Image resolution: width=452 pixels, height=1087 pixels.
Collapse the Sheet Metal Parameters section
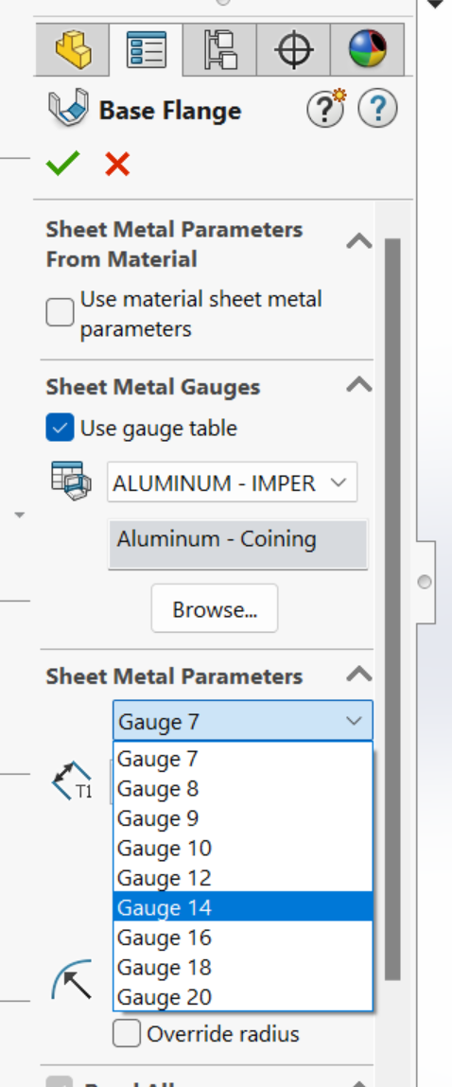pyautogui.click(x=359, y=674)
